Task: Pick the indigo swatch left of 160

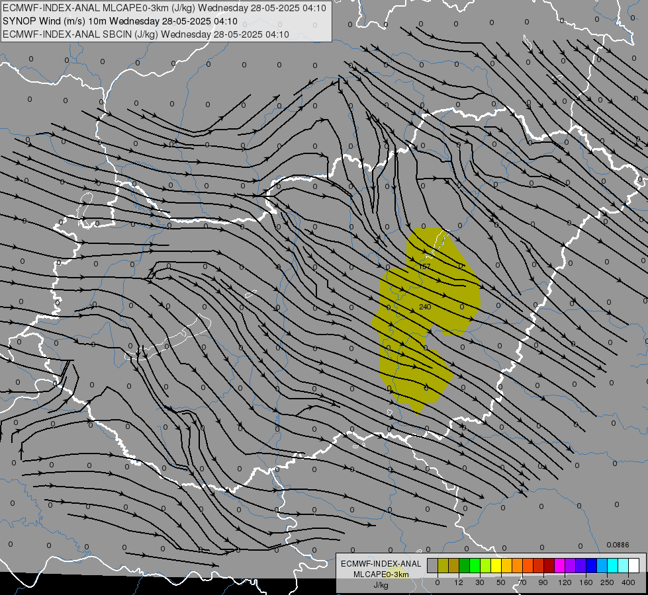Action: 581,565
